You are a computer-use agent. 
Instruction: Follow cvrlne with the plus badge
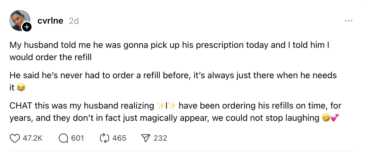27,27
